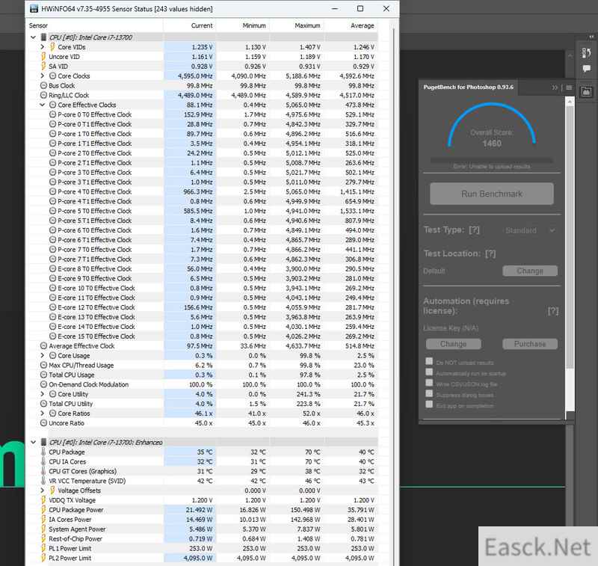
Task: Click the PugetBench plugin icon in Photoshop's dock
Action: click(586, 91)
